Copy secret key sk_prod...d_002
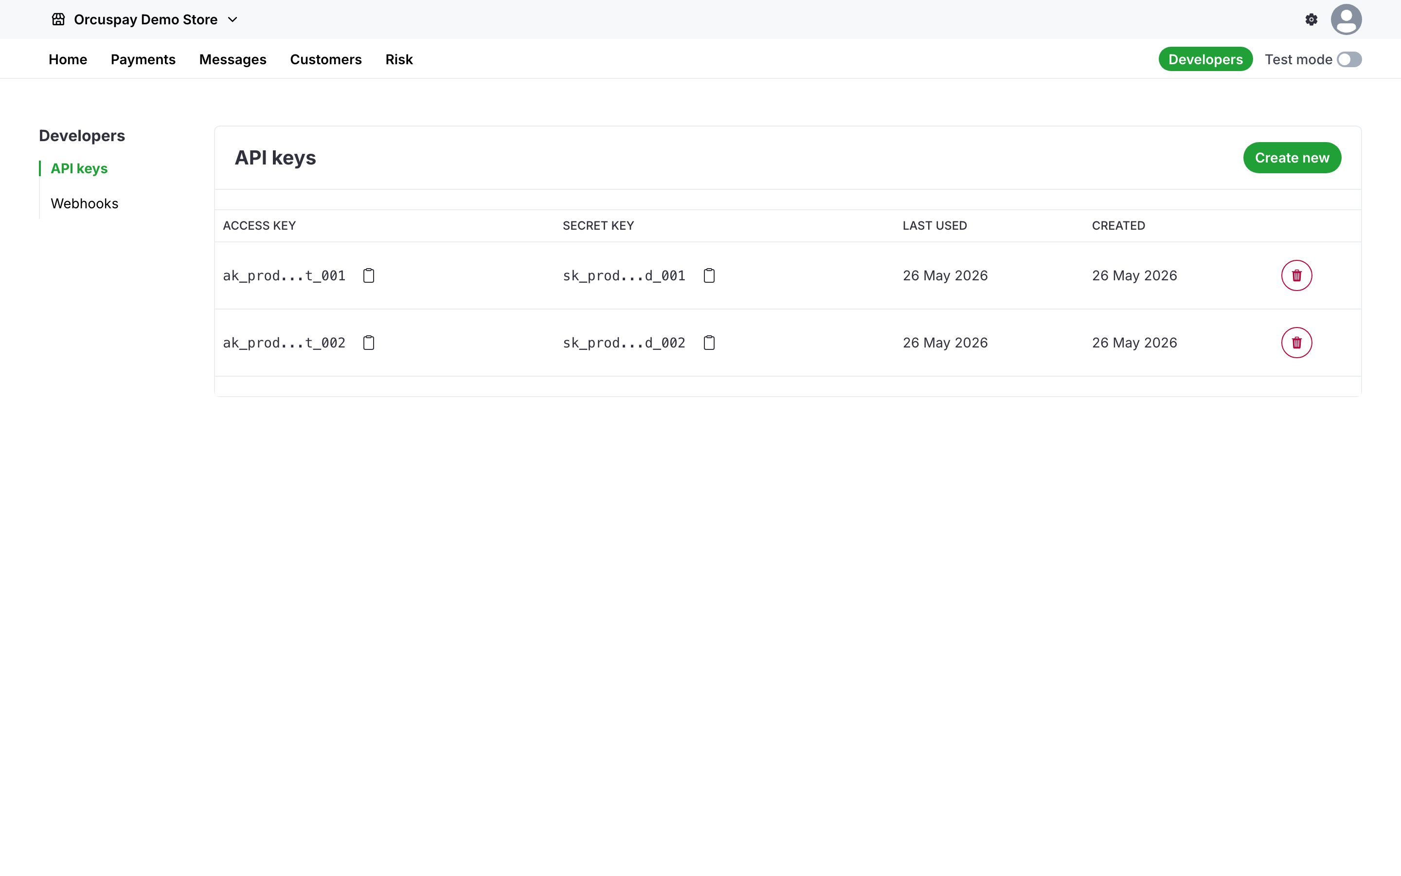 tap(709, 343)
